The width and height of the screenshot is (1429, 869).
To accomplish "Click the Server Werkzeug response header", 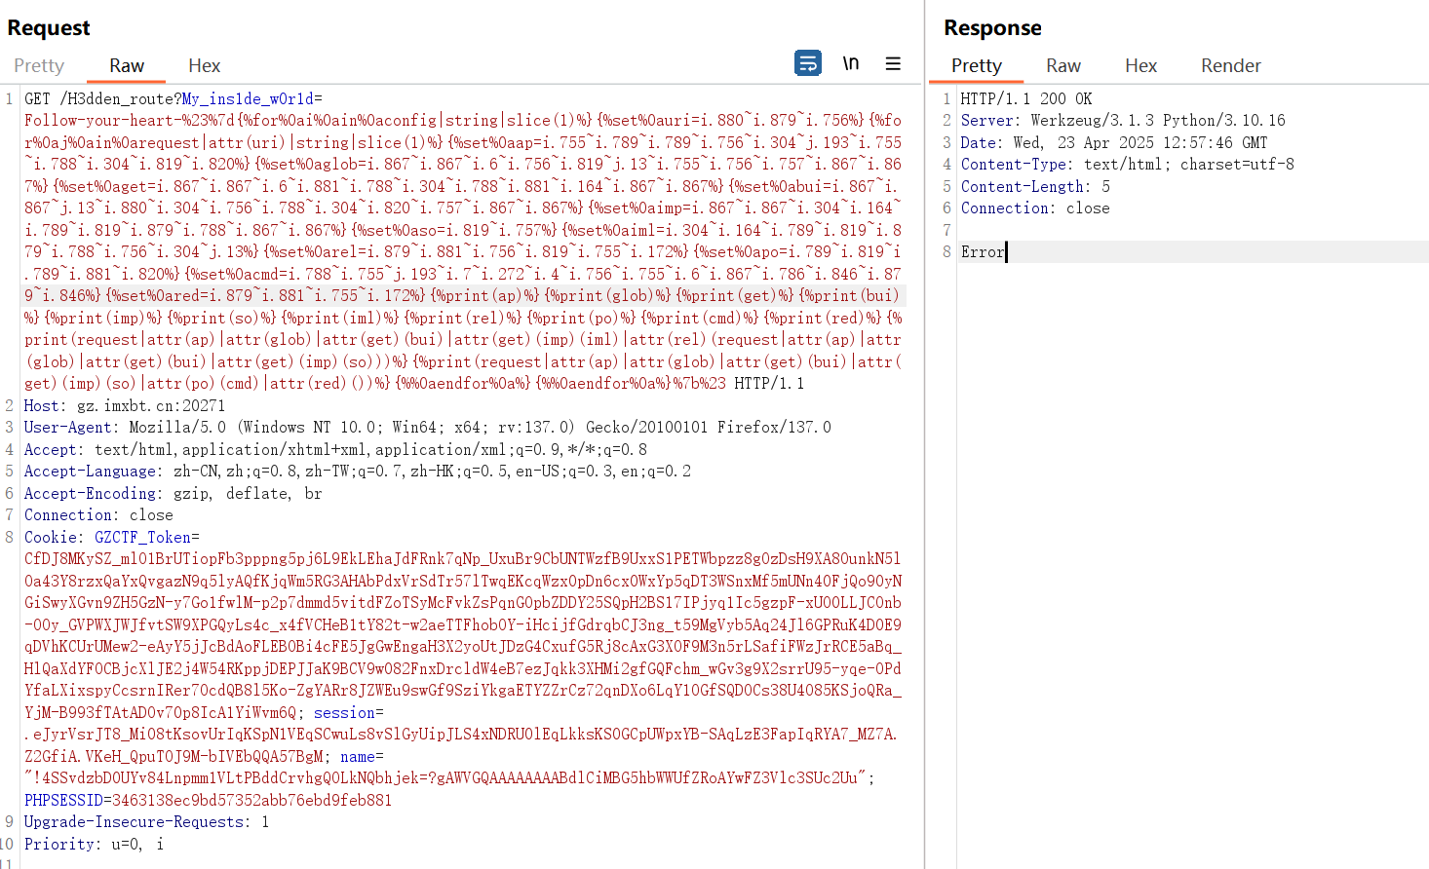I will click(1123, 120).
